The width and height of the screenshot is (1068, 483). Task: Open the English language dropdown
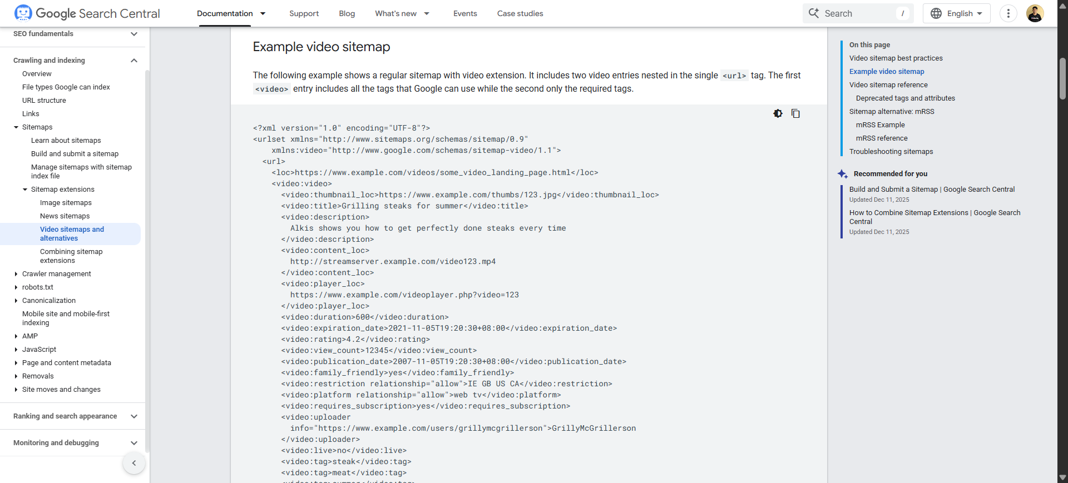pos(956,13)
